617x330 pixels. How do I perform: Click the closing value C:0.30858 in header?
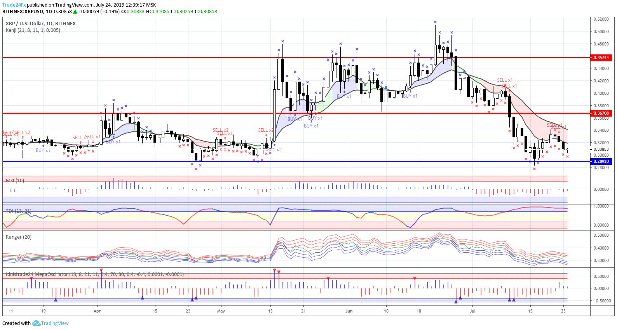(x=206, y=12)
